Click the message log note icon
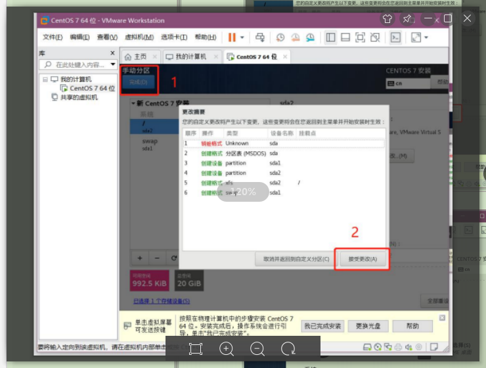This screenshot has height=368, width=486. click(434, 347)
